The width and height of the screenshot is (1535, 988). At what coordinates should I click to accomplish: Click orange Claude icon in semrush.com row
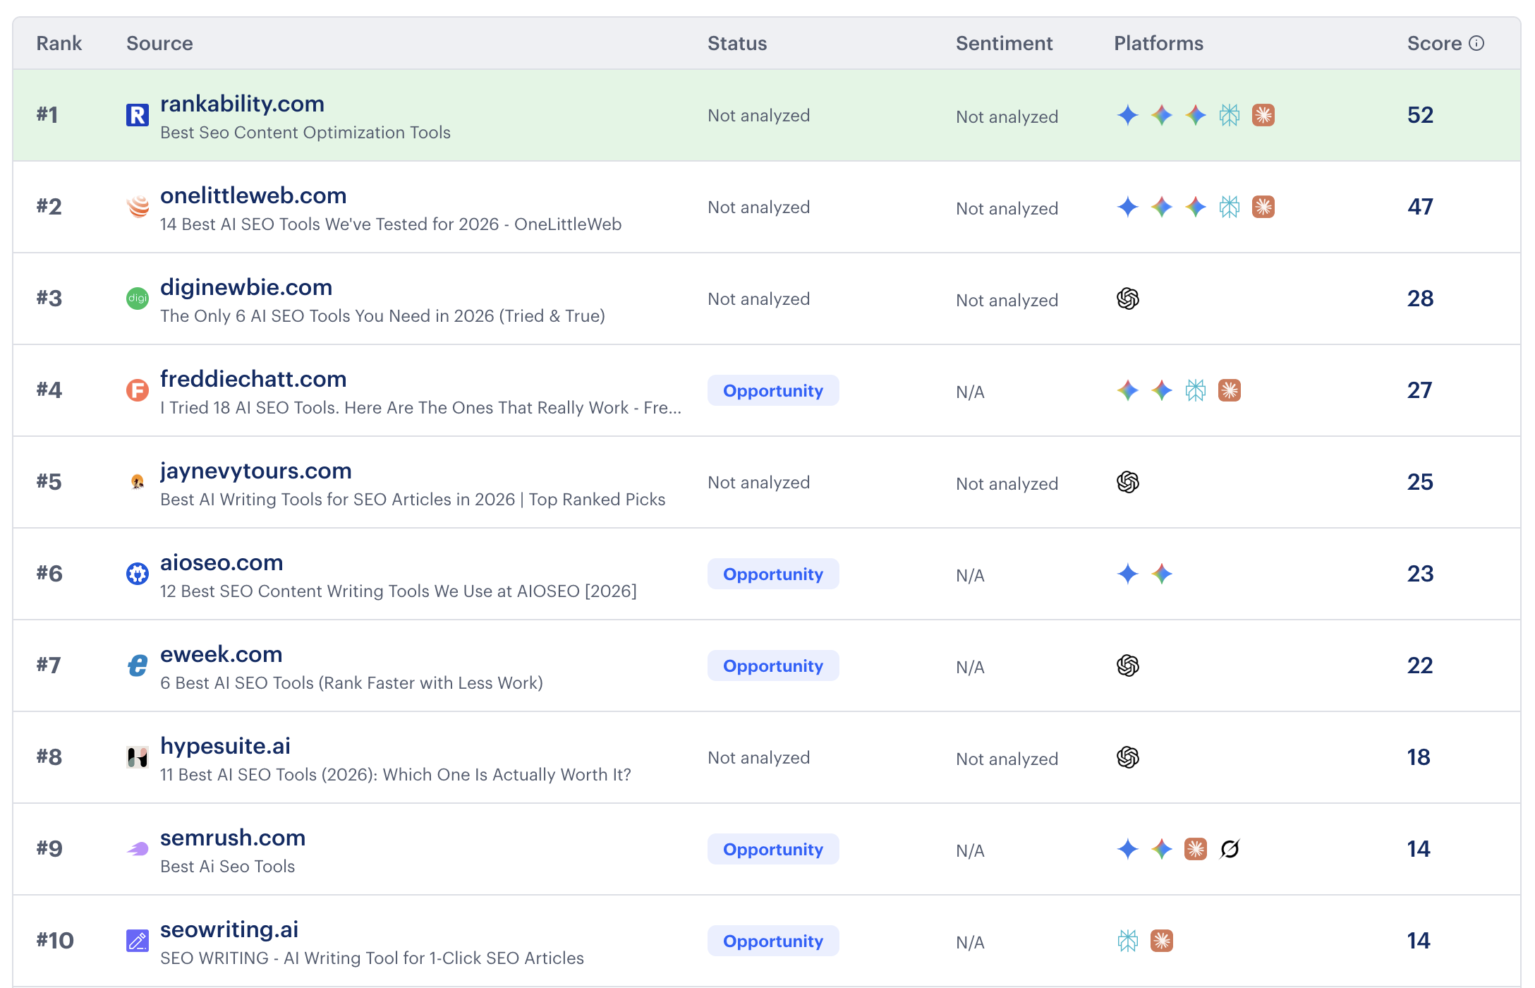(x=1196, y=849)
